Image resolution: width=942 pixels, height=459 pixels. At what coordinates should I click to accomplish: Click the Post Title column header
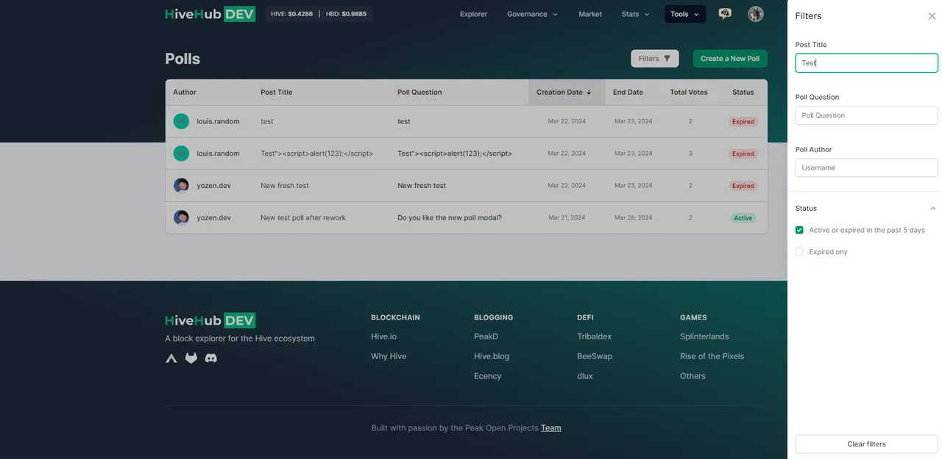pyautogui.click(x=276, y=93)
